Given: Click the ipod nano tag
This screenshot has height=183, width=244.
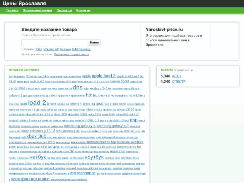Looking at the screenshot, I should [x=119, y=104].
